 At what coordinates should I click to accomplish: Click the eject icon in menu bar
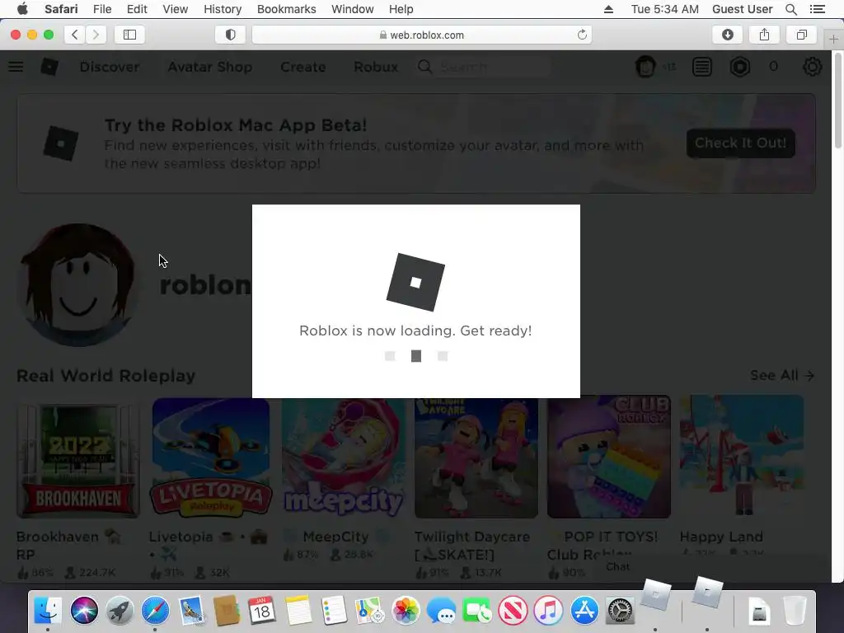(x=608, y=9)
